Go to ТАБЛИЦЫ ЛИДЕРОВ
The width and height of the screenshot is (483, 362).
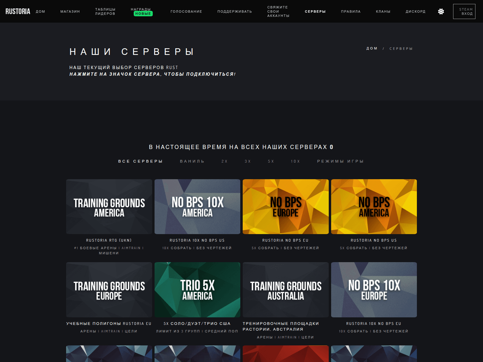tap(105, 11)
